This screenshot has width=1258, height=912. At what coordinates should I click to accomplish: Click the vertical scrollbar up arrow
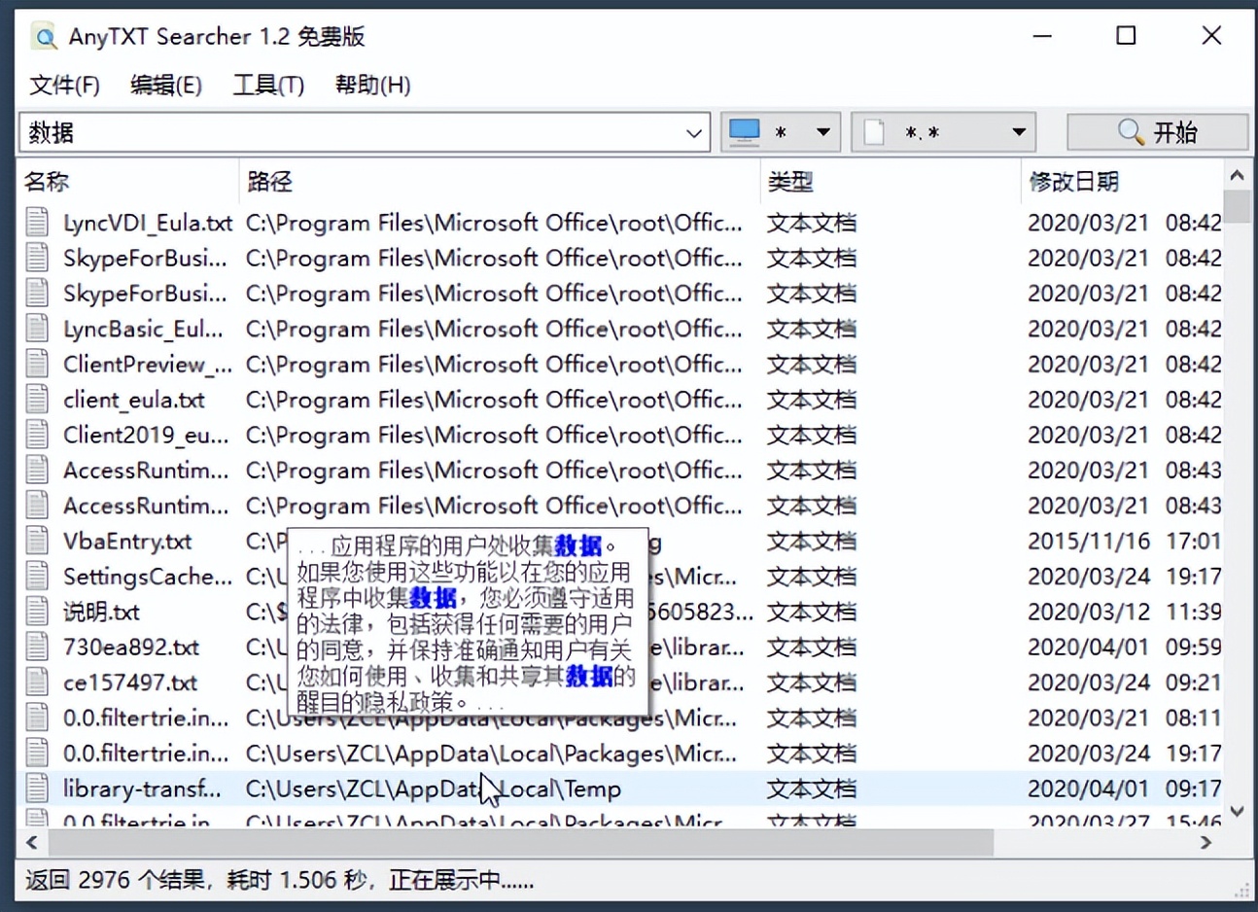1237,176
